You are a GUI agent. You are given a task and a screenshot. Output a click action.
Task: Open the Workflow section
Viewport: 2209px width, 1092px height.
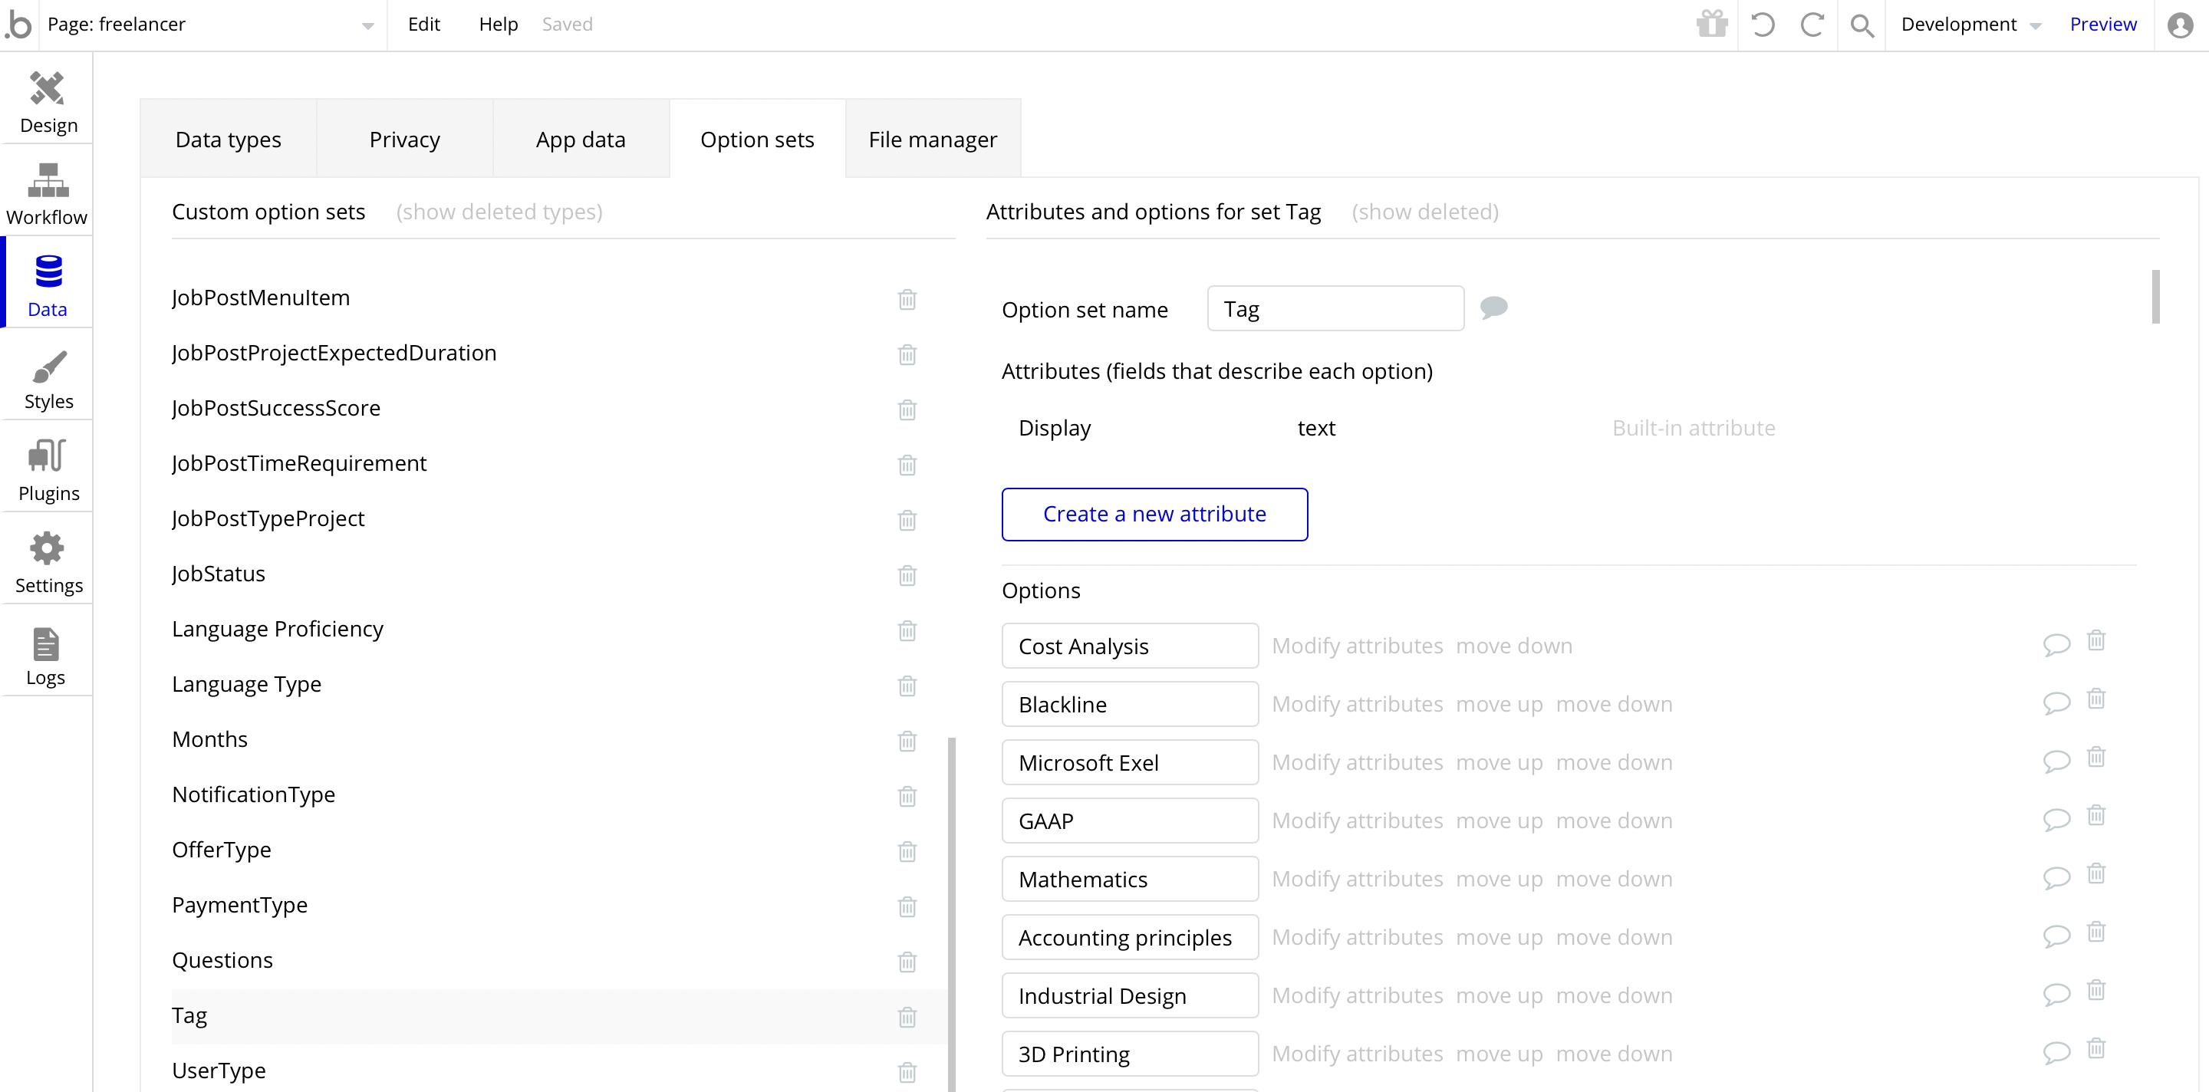click(48, 194)
